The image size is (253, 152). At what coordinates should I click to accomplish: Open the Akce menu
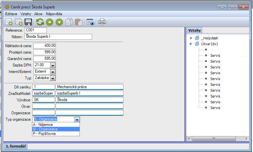pos(38,14)
